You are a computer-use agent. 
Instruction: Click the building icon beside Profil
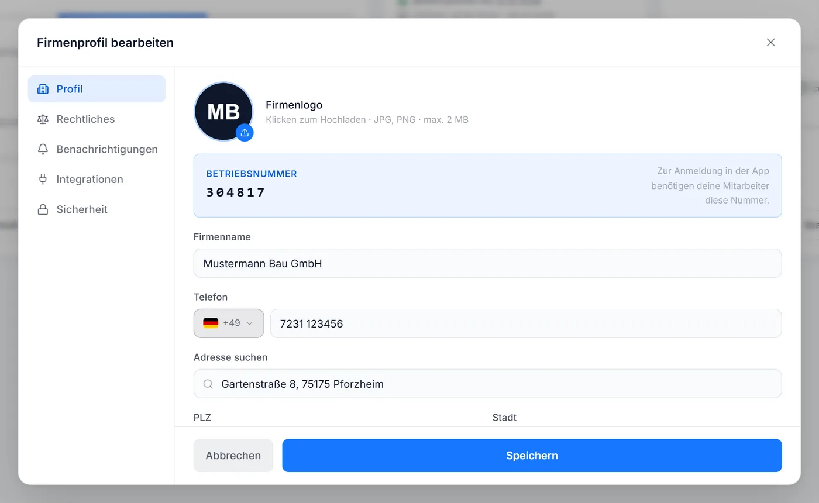click(43, 89)
